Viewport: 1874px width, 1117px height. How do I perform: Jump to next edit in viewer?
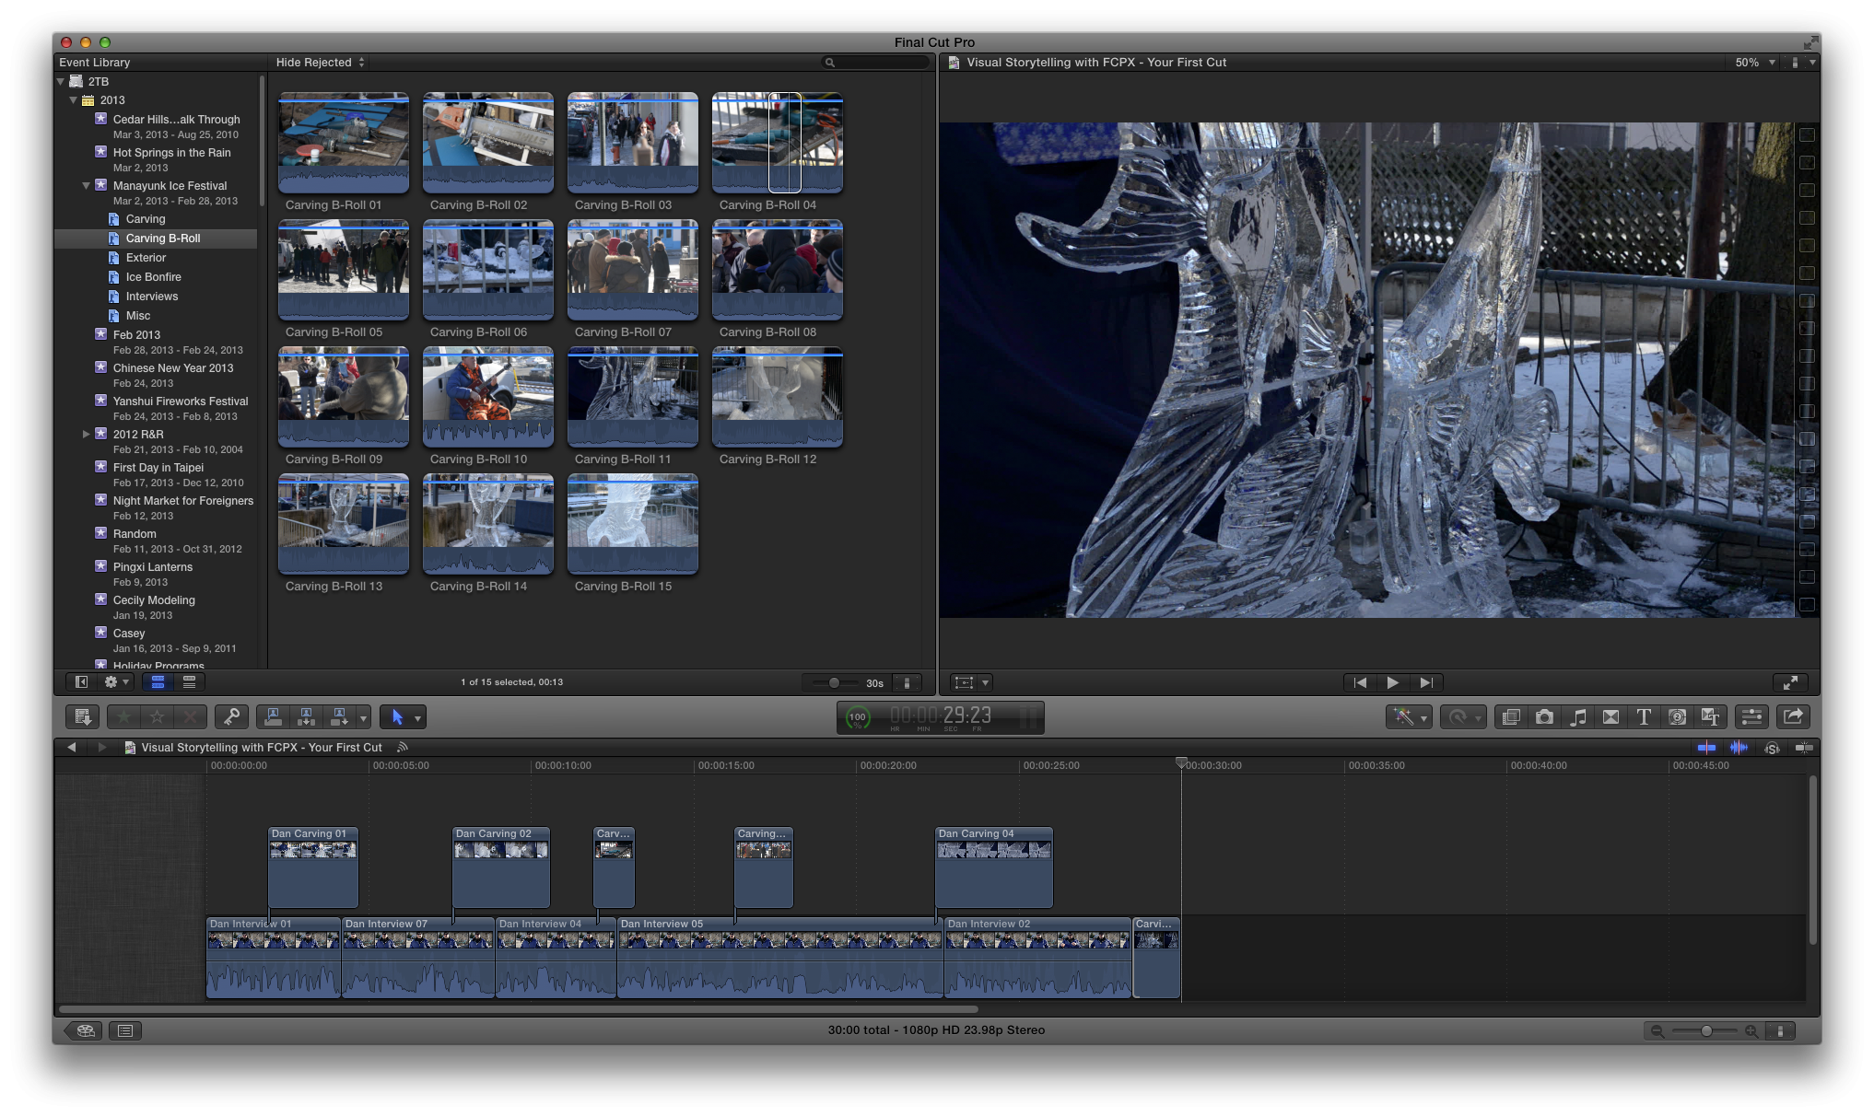[1426, 682]
